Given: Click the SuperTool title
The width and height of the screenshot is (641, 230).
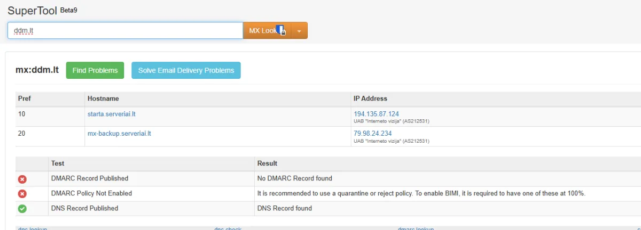Looking at the screenshot, I should [32, 10].
